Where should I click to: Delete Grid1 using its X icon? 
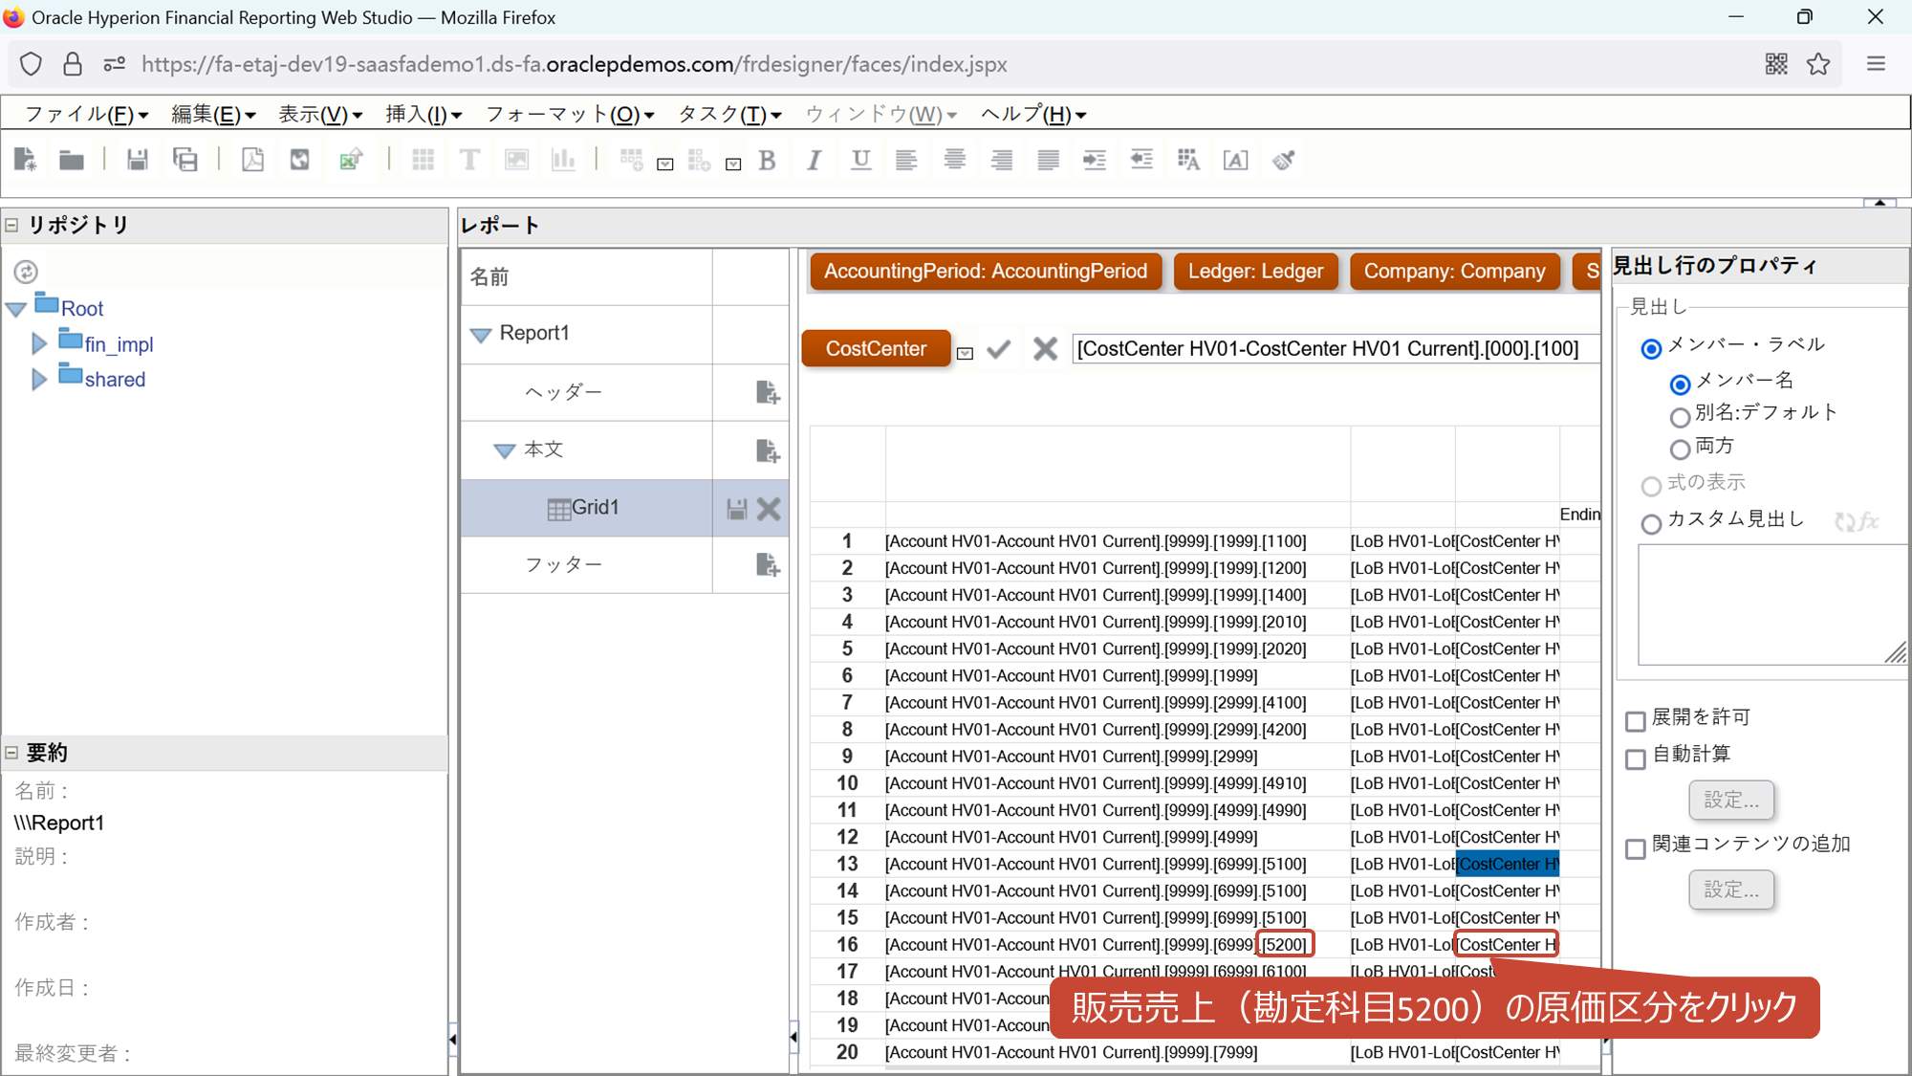[769, 509]
